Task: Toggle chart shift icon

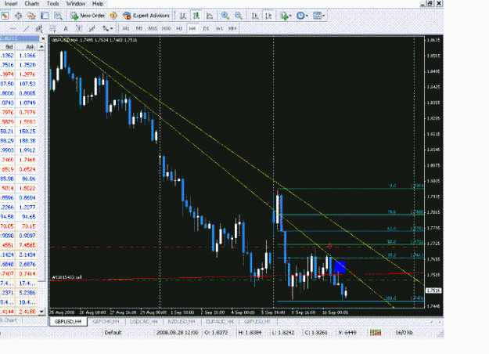Action: pyautogui.click(x=268, y=16)
